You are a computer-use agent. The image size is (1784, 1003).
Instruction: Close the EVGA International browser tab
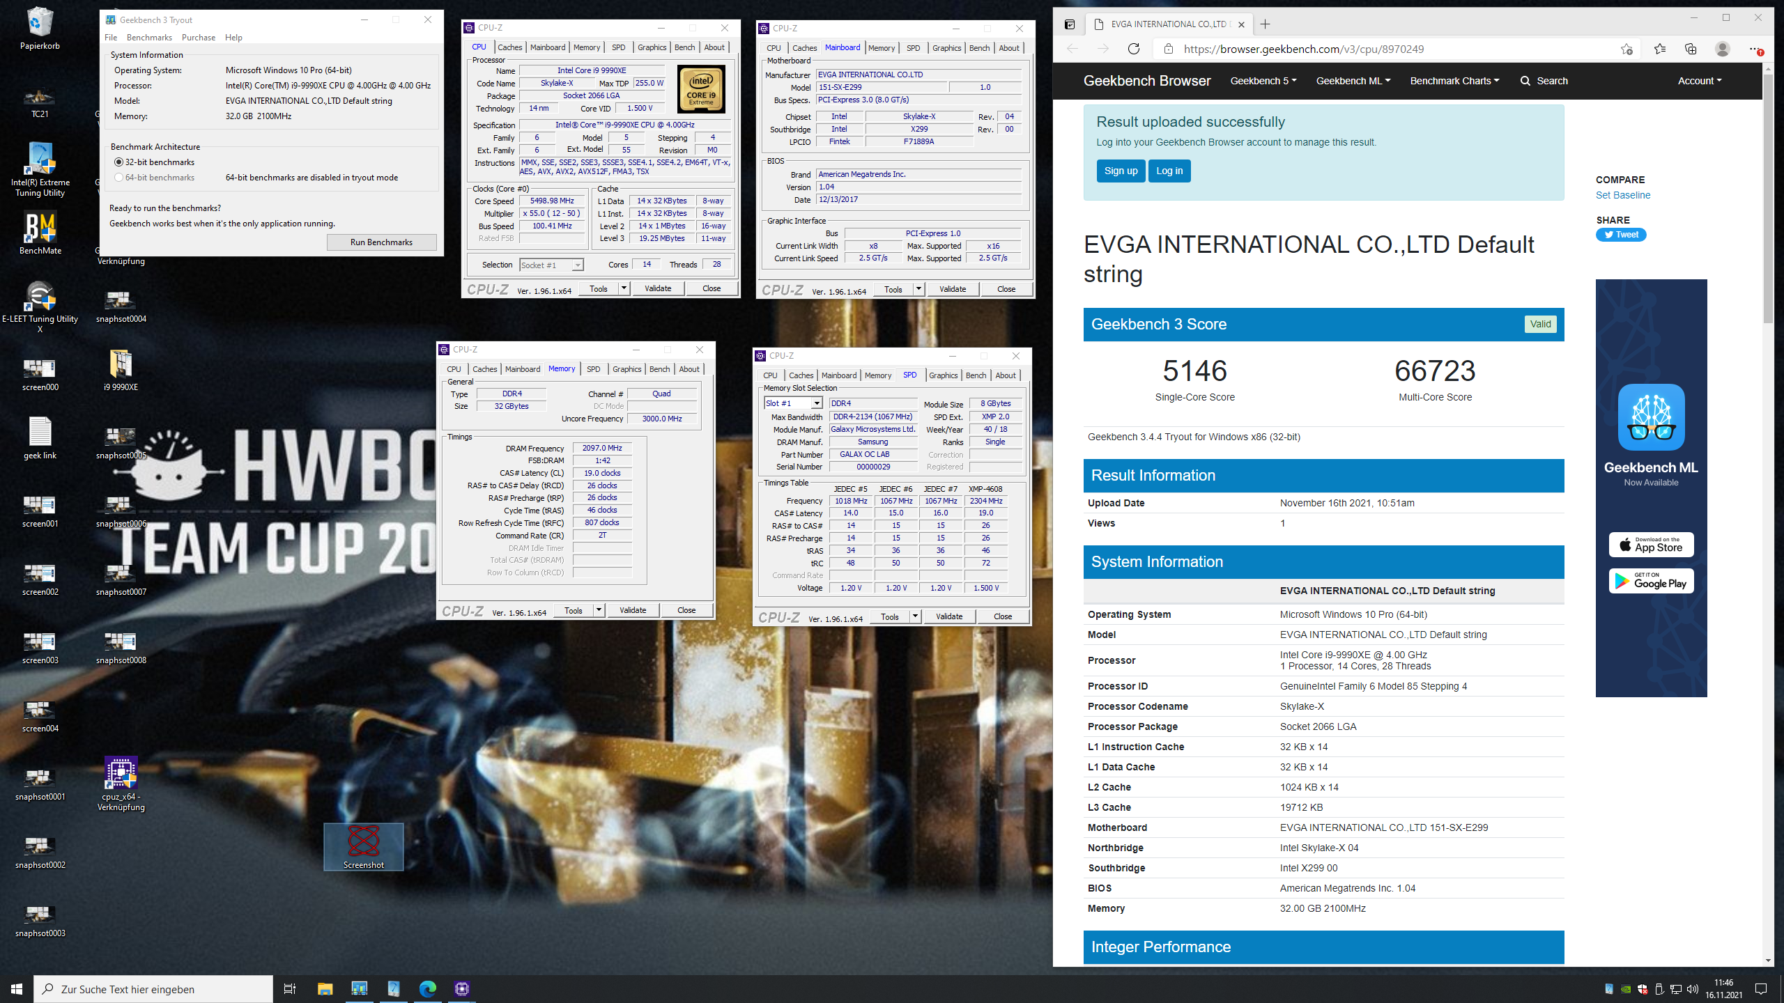pos(1241,24)
